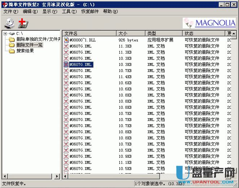Sort by the 类型 column header
The height and width of the screenshot is (188, 239).
(x=164, y=33)
